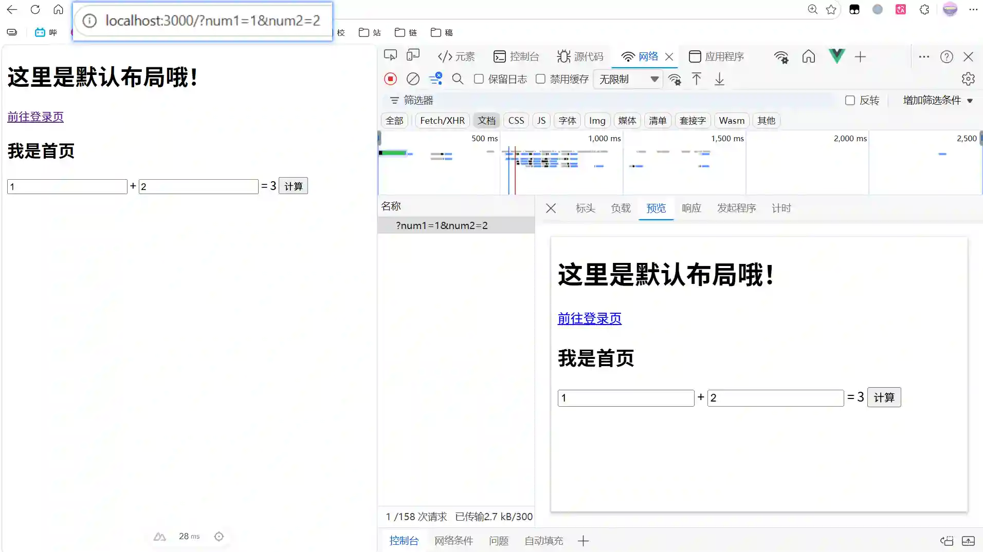The height and width of the screenshot is (552, 983).
Task: Open the Vue devtools panel
Action: click(x=836, y=56)
